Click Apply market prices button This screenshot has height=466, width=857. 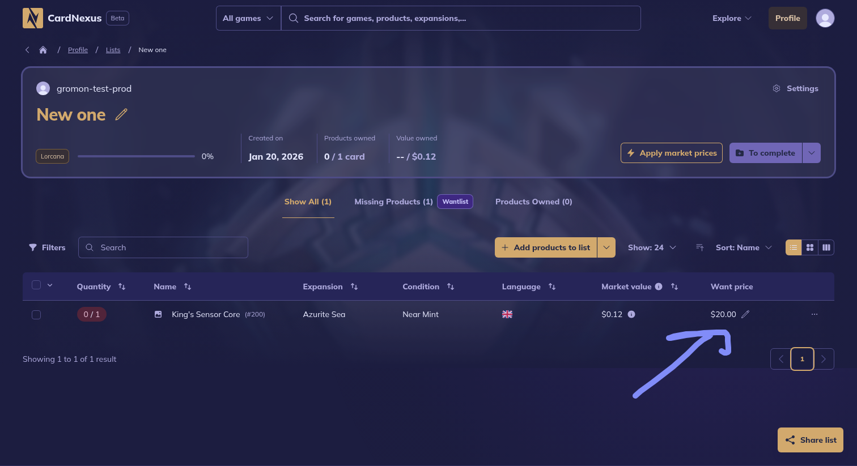[672, 153]
